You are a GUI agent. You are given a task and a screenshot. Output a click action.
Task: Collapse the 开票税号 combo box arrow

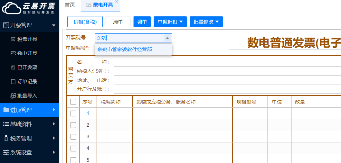tap(167, 38)
